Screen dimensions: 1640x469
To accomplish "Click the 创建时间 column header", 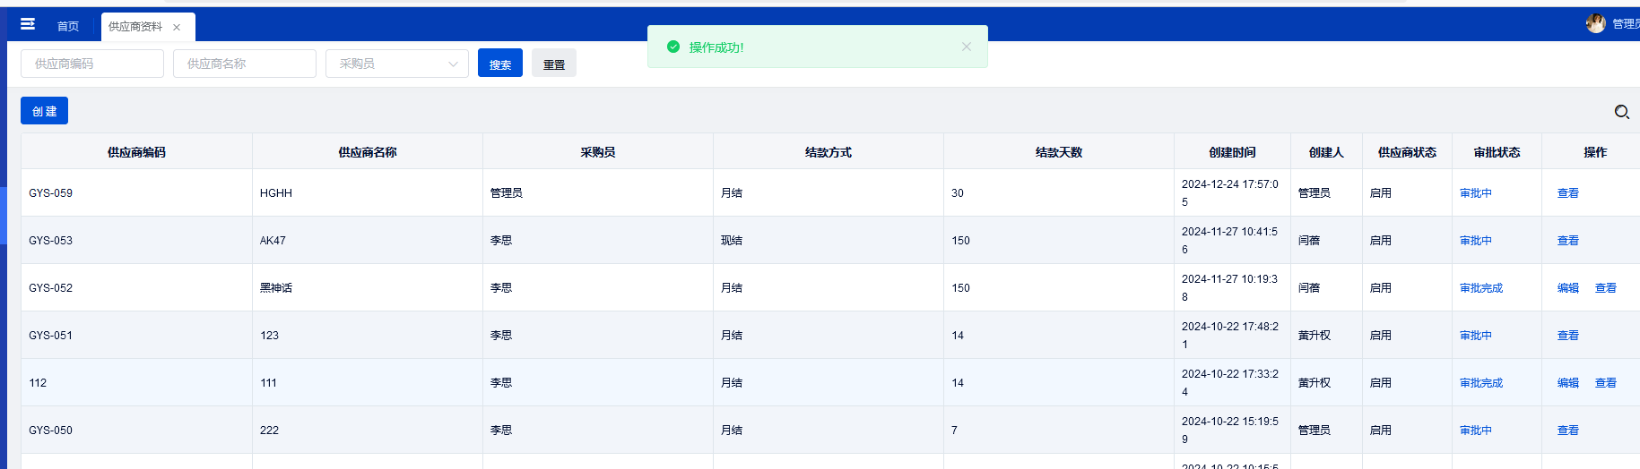I will coord(1232,152).
